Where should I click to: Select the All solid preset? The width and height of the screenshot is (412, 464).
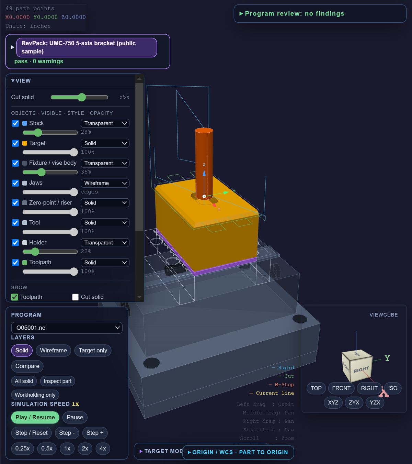pyautogui.click(x=24, y=381)
